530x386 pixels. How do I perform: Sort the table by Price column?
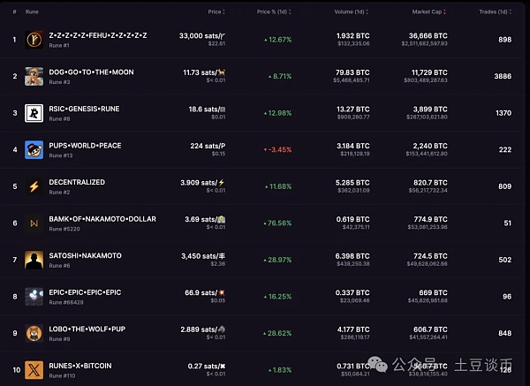216,11
